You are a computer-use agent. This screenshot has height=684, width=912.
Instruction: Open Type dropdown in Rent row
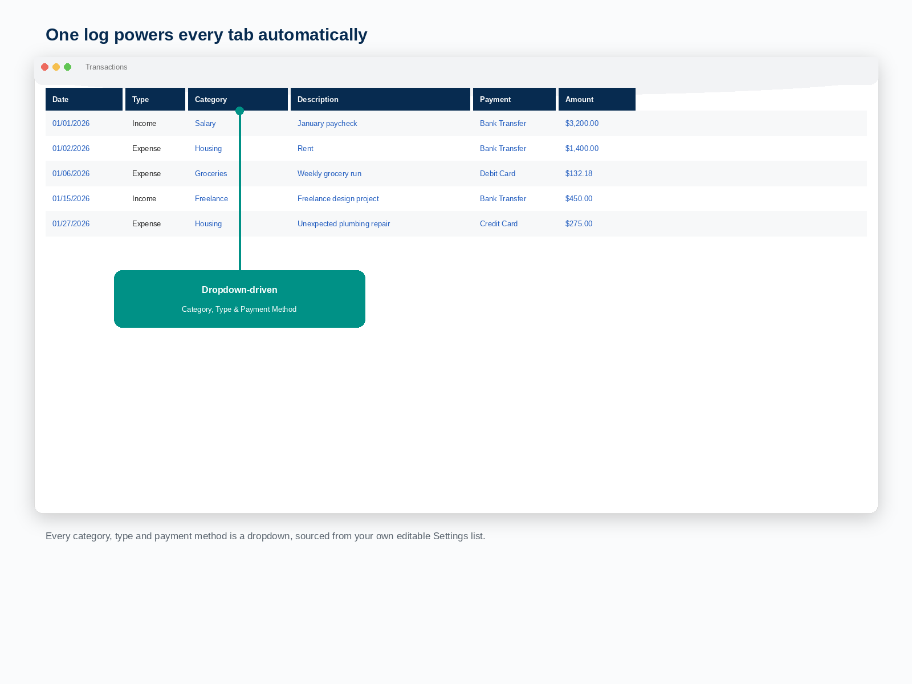click(x=146, y=149)
